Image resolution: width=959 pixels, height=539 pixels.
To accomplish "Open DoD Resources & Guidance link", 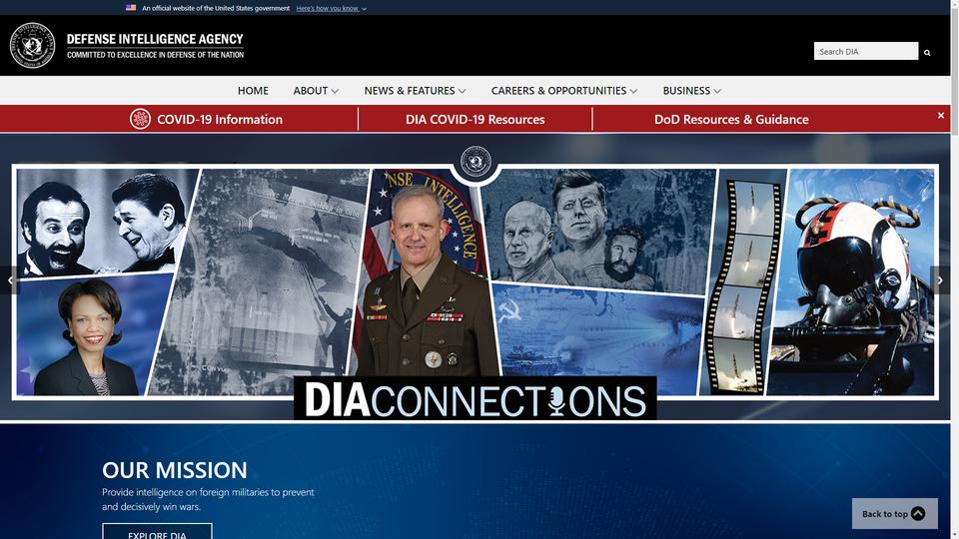I will point(731,119).
